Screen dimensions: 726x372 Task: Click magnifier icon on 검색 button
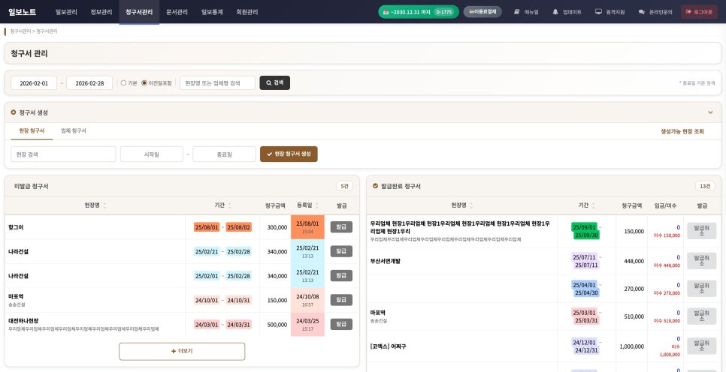point(269,82)
